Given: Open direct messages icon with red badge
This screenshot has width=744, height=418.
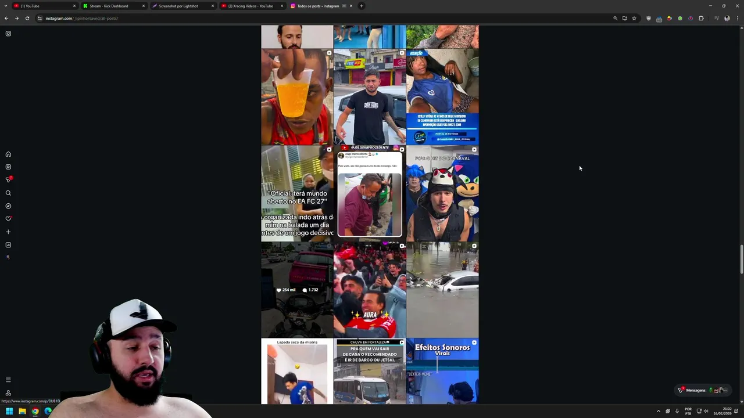Looking at the screenshot, I should [x=9, y=179].
